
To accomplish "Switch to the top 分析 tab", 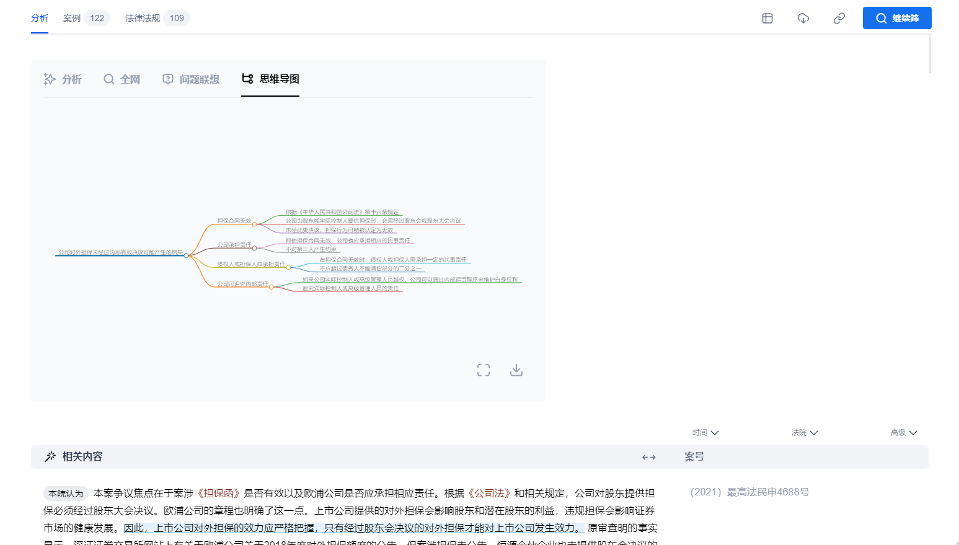I will (40, 18).
